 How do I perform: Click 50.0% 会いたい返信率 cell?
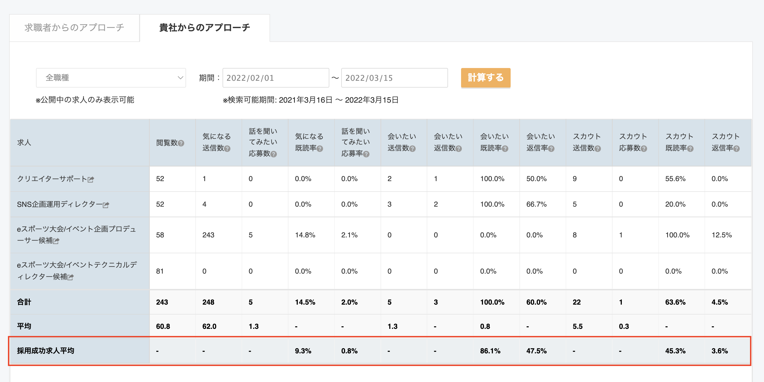pos(536,179)
